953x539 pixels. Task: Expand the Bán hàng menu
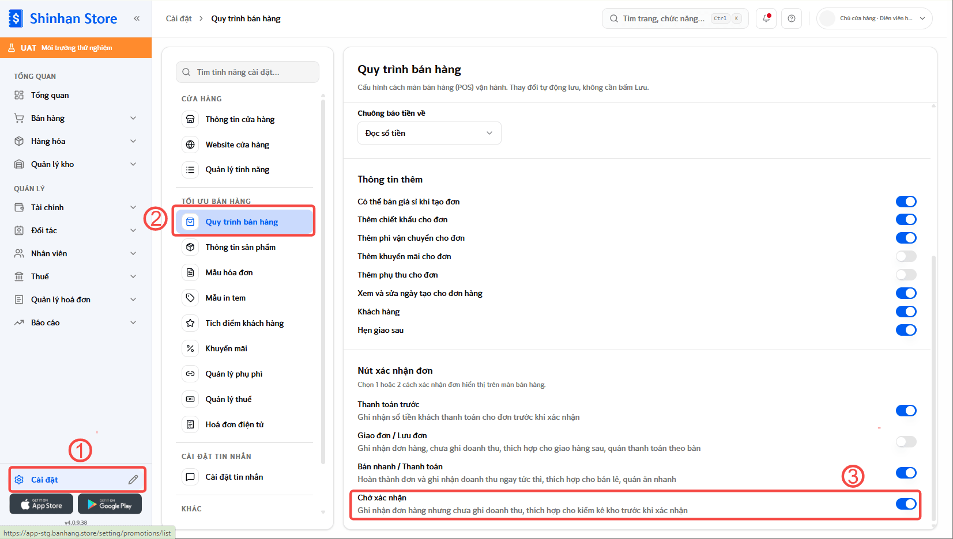pos(76,118)
